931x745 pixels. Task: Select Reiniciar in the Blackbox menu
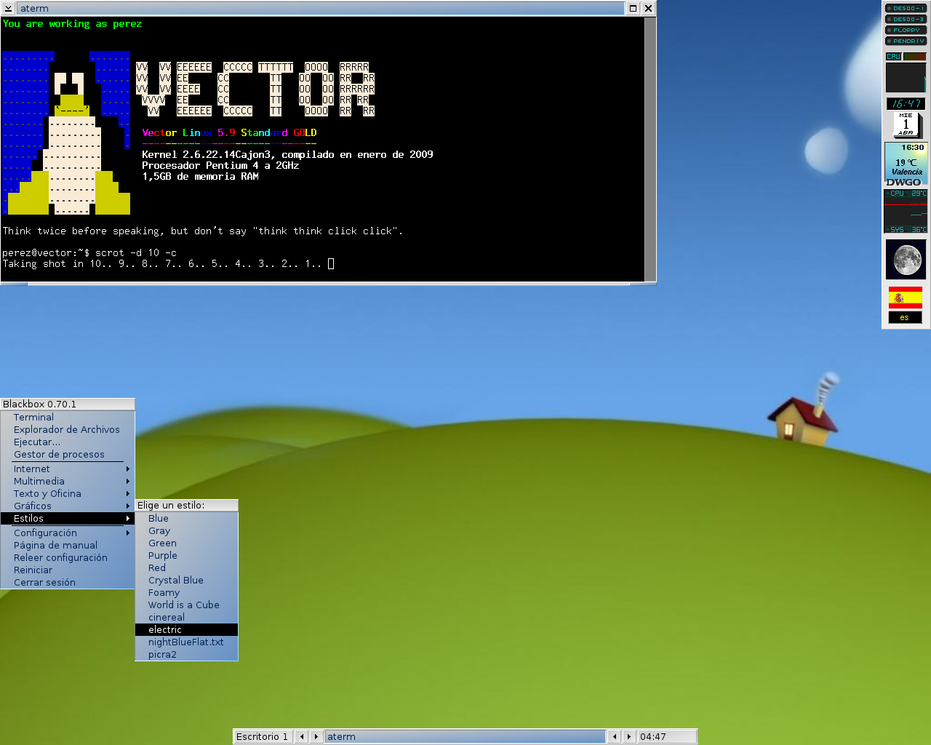pyautogui.click(x=68, y=570)
